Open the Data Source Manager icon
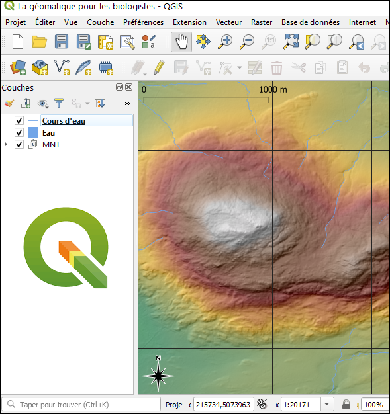This screenshot has height=414, width=390. coord(18,67)
